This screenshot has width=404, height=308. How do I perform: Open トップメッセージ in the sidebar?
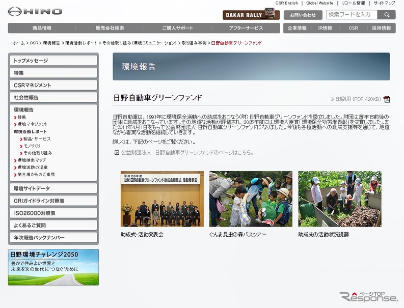(53, 61)
